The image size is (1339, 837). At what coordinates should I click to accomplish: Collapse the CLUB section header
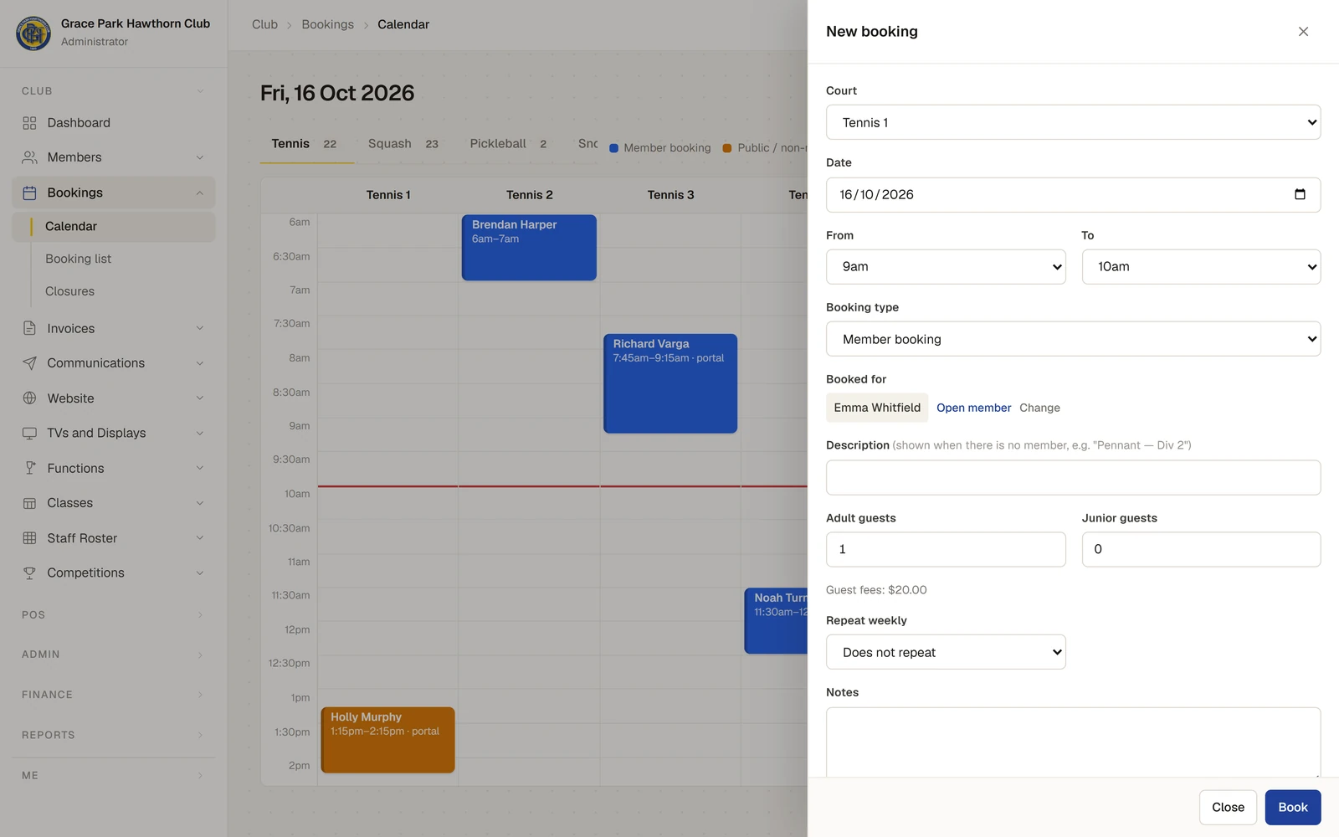point(113,90)
